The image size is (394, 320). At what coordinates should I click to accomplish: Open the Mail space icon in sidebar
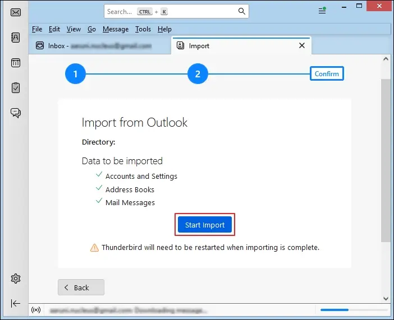16,12
